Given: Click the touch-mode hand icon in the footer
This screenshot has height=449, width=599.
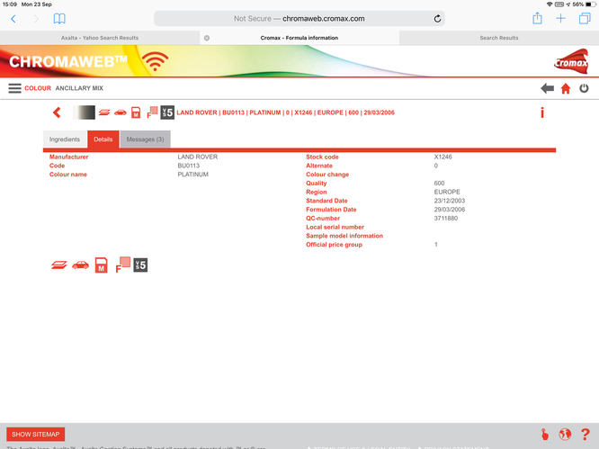Looking at the screenshot, I should click(545, 434).
